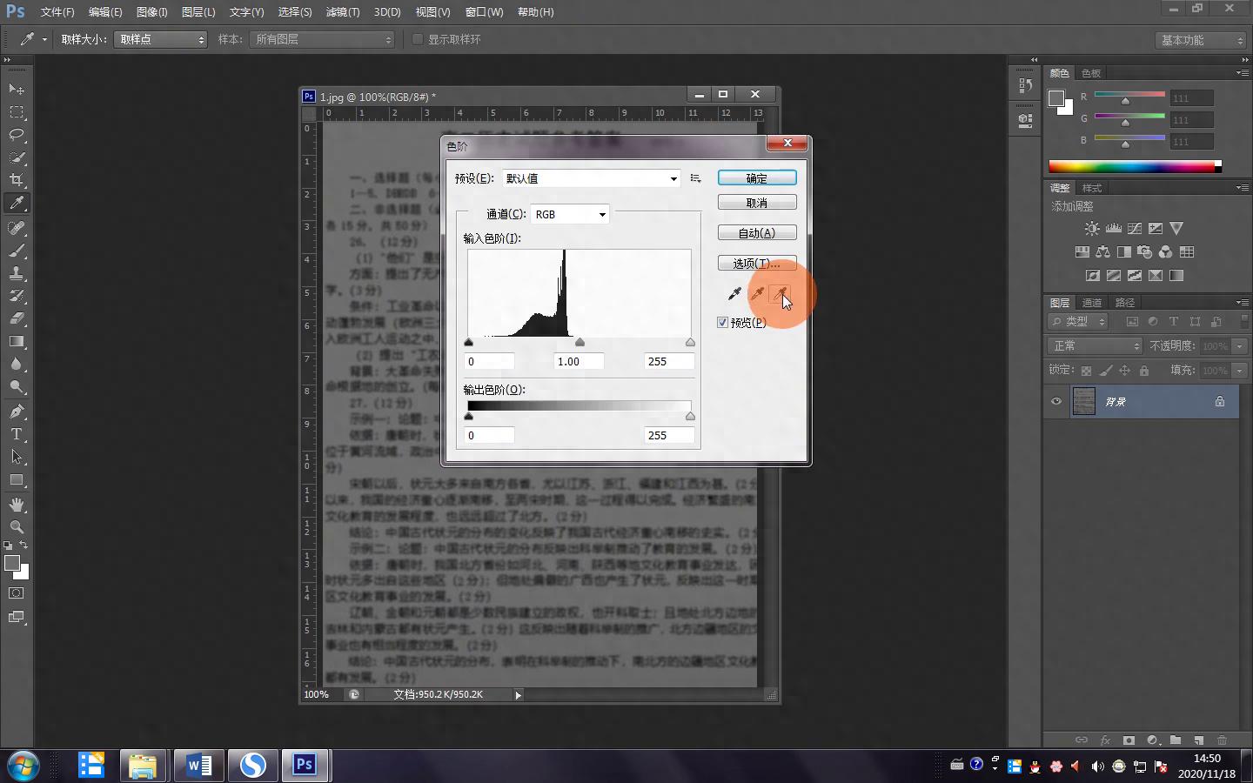Image resolution: width=1253 pixels, height=783 pixels.
Task: Open the 取样大小 sample size dropdown
Action: click(161, 39)
